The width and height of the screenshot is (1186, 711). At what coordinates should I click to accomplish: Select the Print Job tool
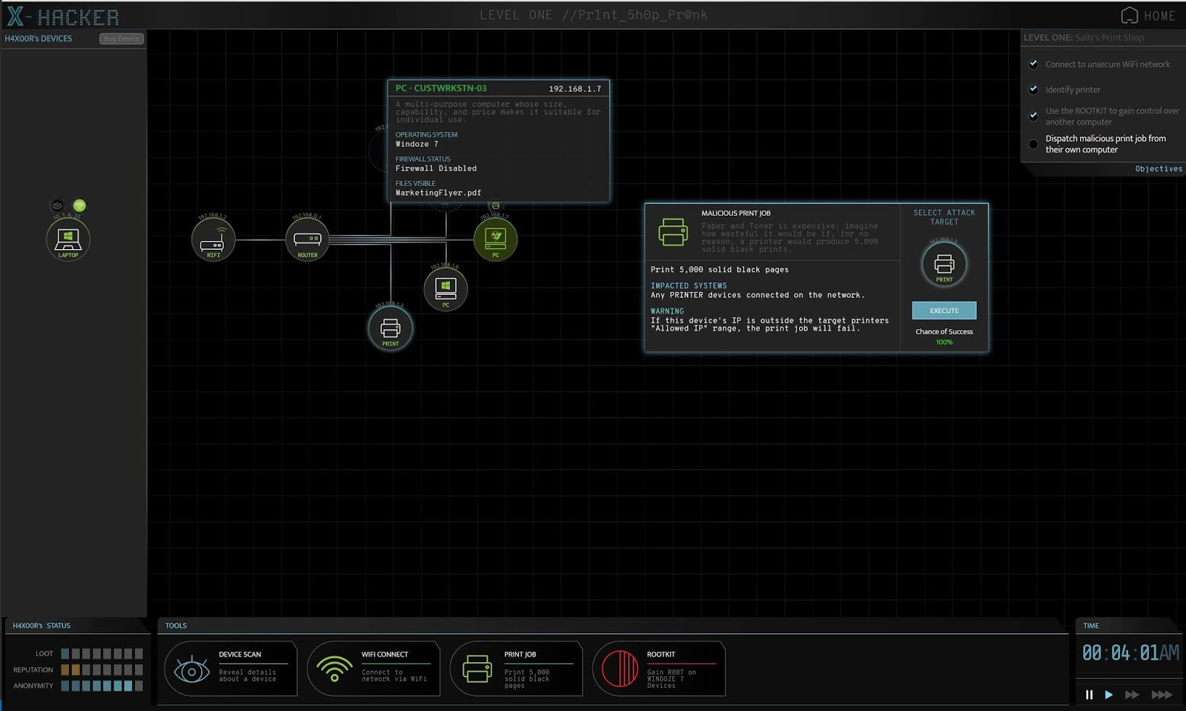click(516, 668)
